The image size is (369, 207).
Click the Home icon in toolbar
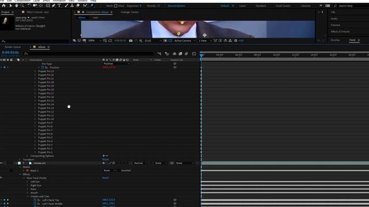4,6
